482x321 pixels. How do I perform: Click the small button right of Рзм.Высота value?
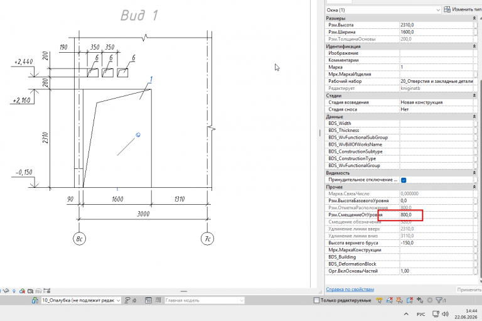[x=476, y=25]
